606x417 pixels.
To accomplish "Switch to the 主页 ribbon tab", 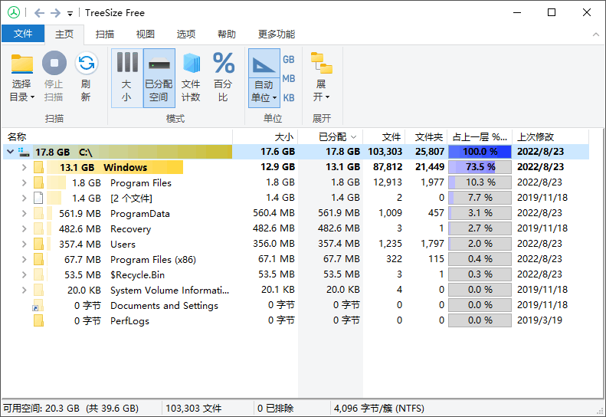I will pyautogui.click(x=64, y=34).
